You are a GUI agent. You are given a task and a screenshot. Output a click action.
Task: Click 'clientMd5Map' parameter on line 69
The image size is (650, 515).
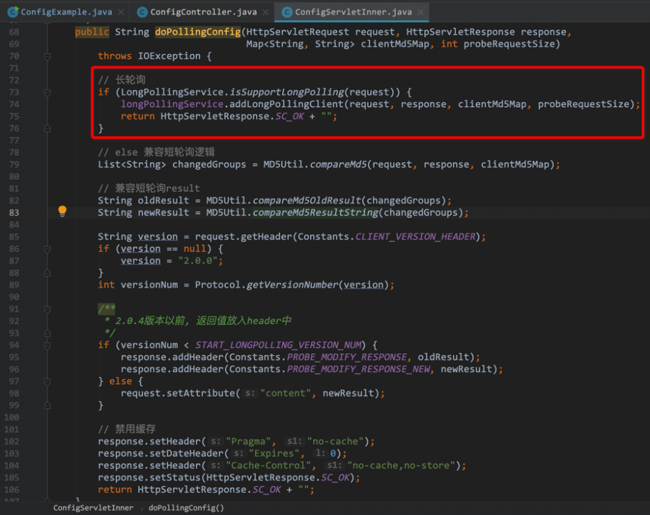(395, 44)
